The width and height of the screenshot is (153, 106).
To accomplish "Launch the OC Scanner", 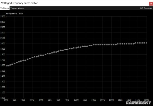I will pos(146,8).
